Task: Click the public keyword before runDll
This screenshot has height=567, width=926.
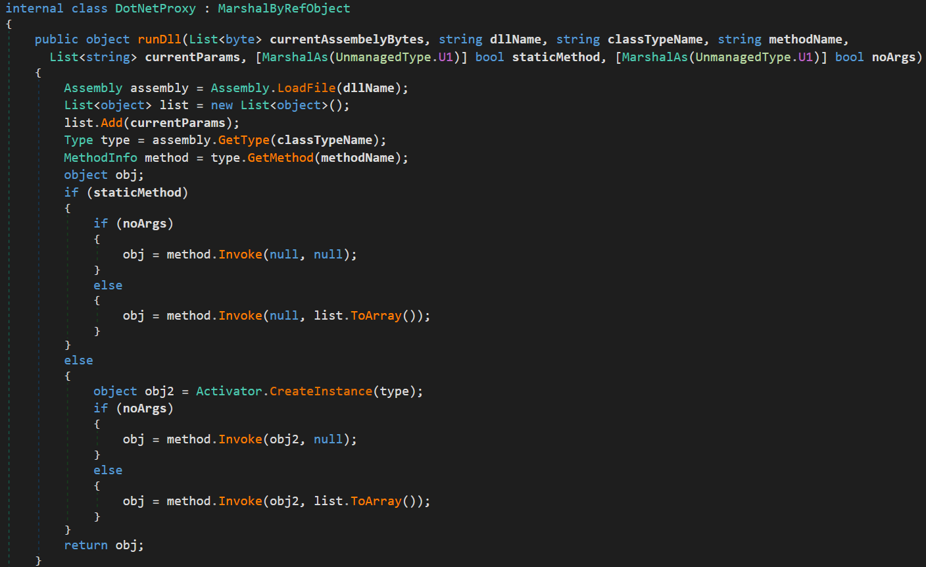Action: click(x=57, y=39)
